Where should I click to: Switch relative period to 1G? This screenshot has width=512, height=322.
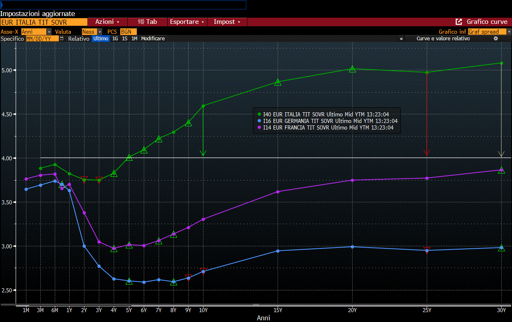coord(115,38)
